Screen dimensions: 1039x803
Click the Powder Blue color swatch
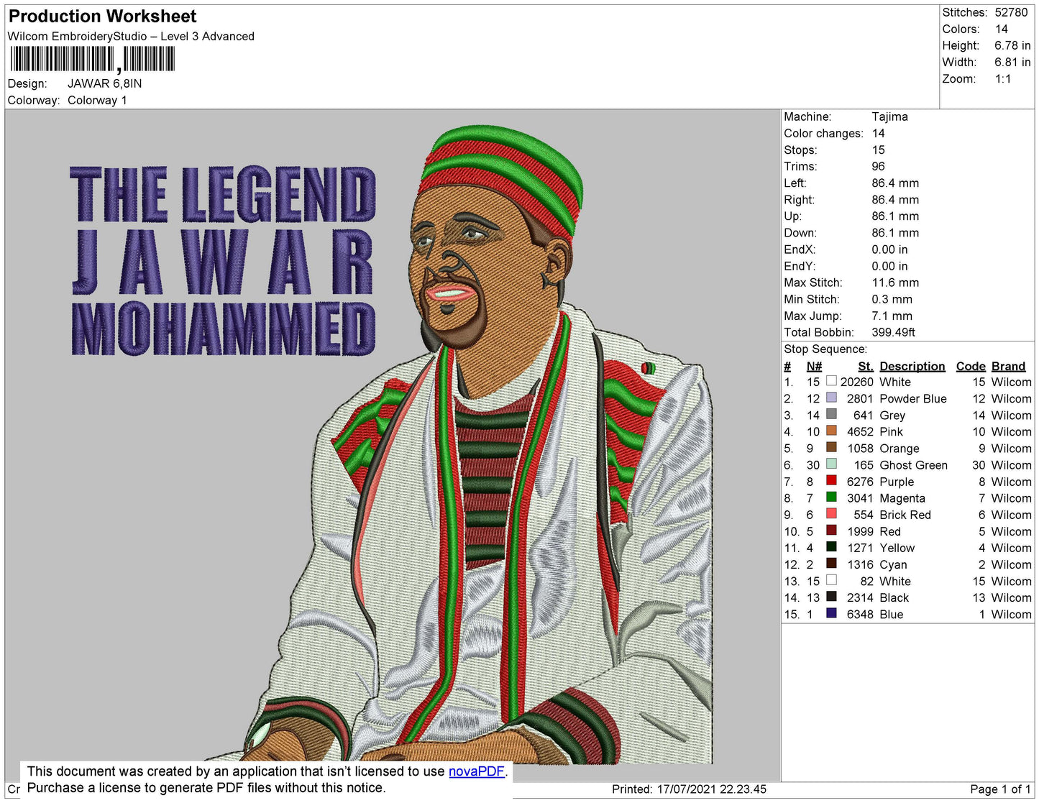coord(831,398)
